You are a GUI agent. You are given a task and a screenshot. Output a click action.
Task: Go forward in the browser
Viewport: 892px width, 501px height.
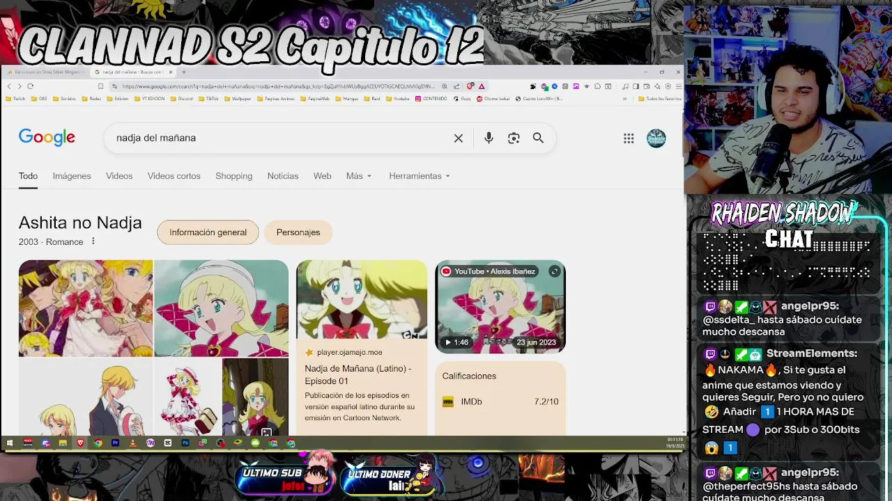[x=20, y=86]
